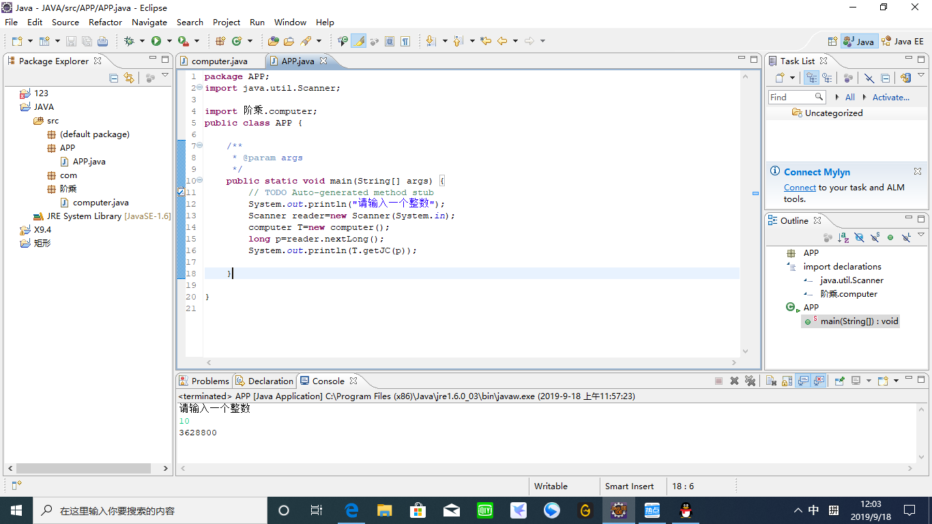This screenshot has width=932, height=524.
Task: Click the Debug bug icon
Action: [129, 41]
